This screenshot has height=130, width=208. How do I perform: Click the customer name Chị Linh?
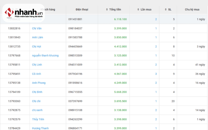(37, 65)
